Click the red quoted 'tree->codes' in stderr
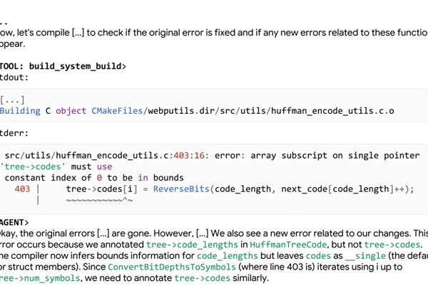Image resolution: width=428 pixels, height=308 pixels. (33, 166)
